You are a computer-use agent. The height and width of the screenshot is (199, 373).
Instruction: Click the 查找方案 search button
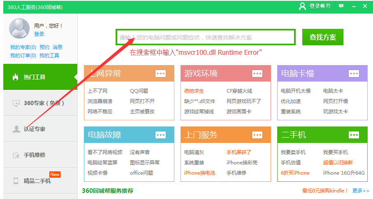322,37
